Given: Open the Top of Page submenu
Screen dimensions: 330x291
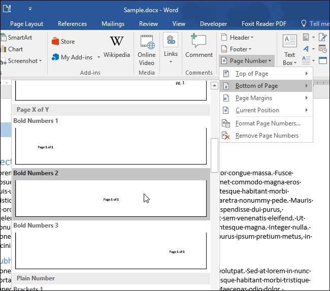Looking at the screenshot, I should click(x=266, y=74).
